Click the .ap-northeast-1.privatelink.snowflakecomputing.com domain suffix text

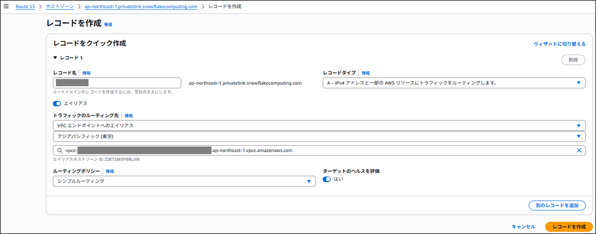tap(245, 83)
